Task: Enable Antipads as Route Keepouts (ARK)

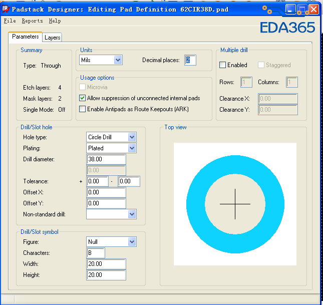Action: point(83,109)
